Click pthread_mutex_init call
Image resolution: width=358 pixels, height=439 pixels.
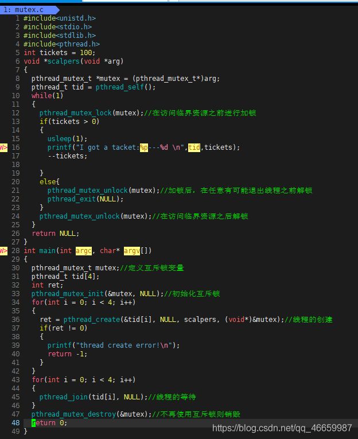pos(98,294)
